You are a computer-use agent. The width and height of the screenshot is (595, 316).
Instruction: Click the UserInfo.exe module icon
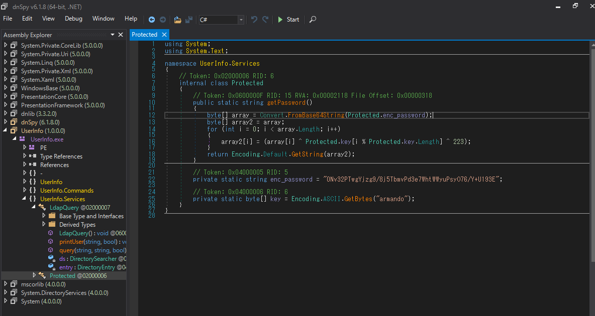pyautogui.click(x=23, y=139)
